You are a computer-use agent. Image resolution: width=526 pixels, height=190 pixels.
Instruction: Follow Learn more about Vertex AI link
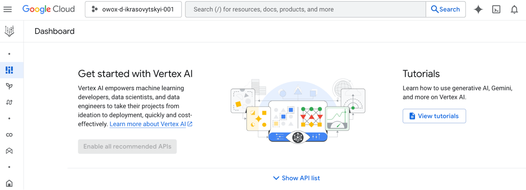(151, 124)
